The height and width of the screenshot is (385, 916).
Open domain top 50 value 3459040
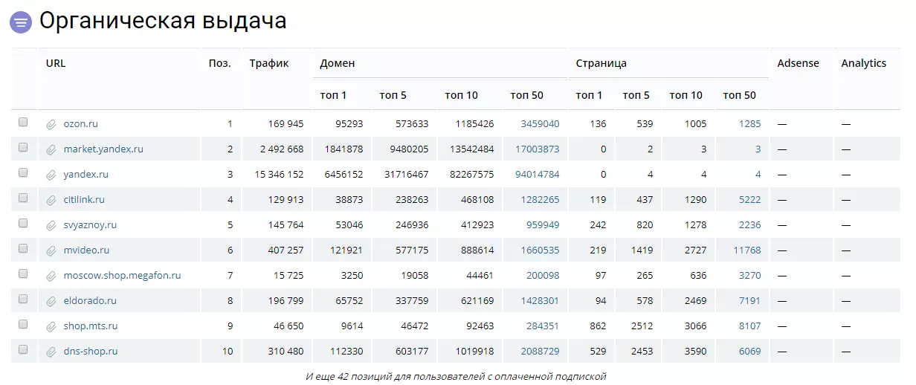[x=540, y=124]
